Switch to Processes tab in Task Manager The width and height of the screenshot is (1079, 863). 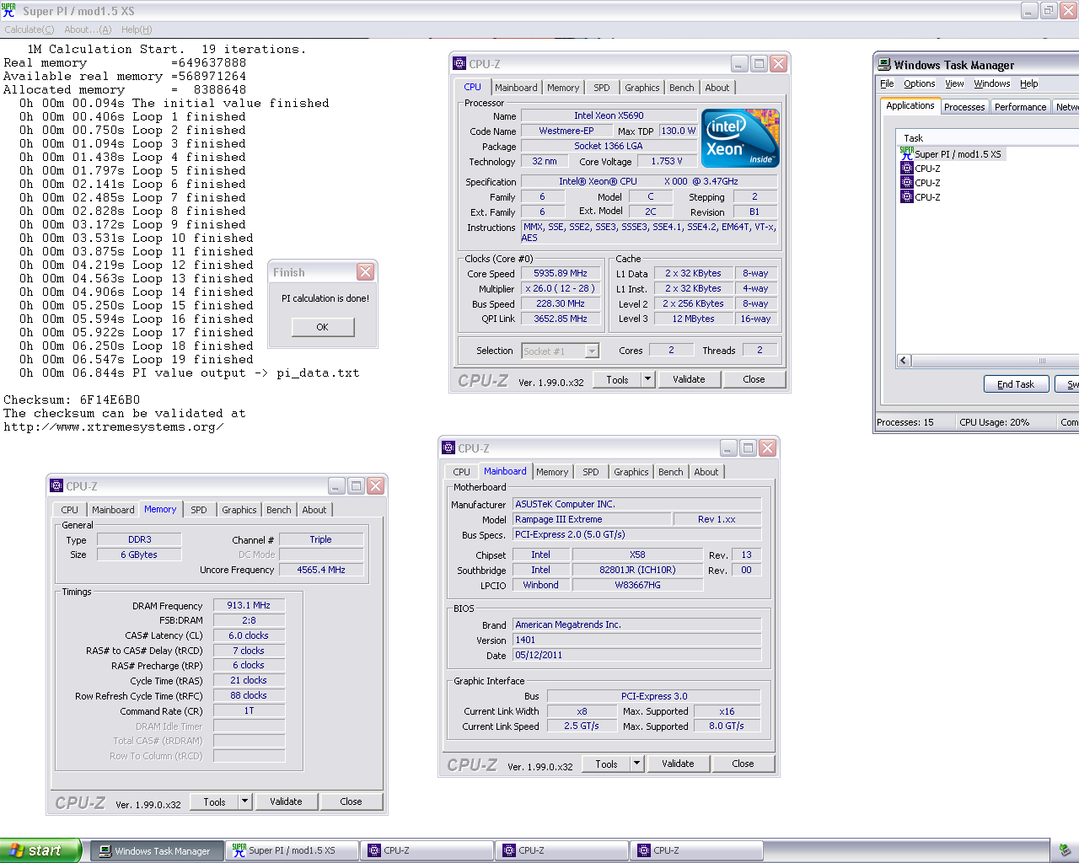[964, 107]
